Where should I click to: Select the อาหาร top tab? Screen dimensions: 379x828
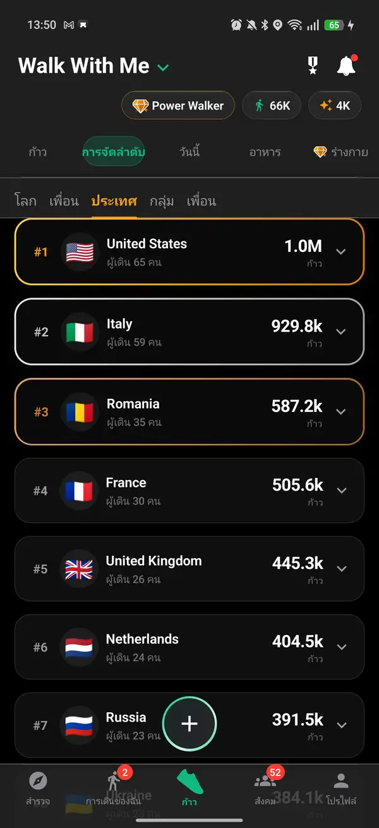(265, 152)
